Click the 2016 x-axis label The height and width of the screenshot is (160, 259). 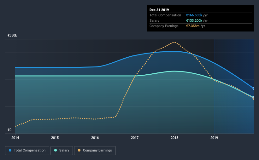95,138
